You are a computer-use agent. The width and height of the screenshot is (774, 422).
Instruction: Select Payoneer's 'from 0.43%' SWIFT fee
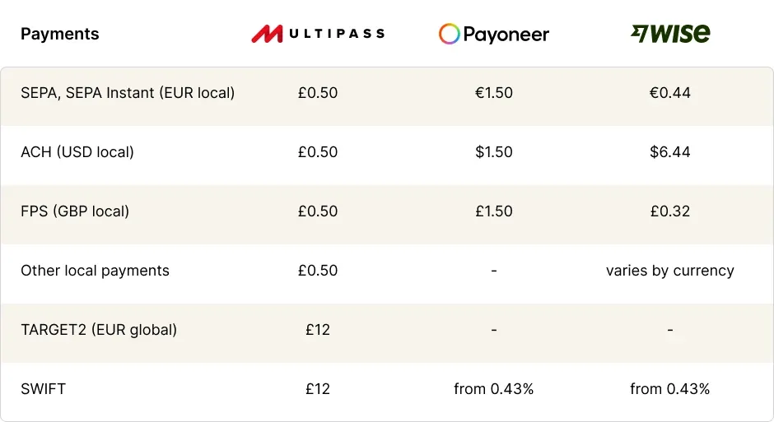(494, 389)
